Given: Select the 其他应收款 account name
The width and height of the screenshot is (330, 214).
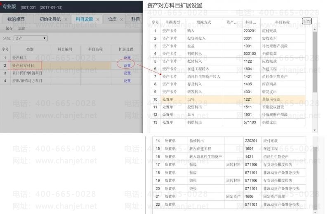Looking at the screenshot, I should click(271, 99).
